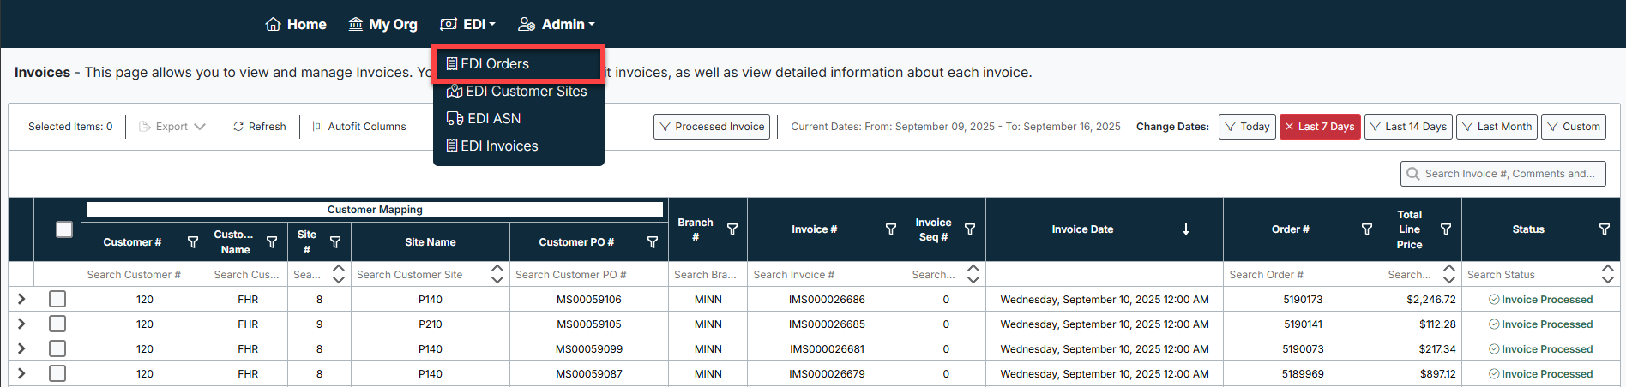Check the row for invoice IMS000026686

(x=57, y=299)
